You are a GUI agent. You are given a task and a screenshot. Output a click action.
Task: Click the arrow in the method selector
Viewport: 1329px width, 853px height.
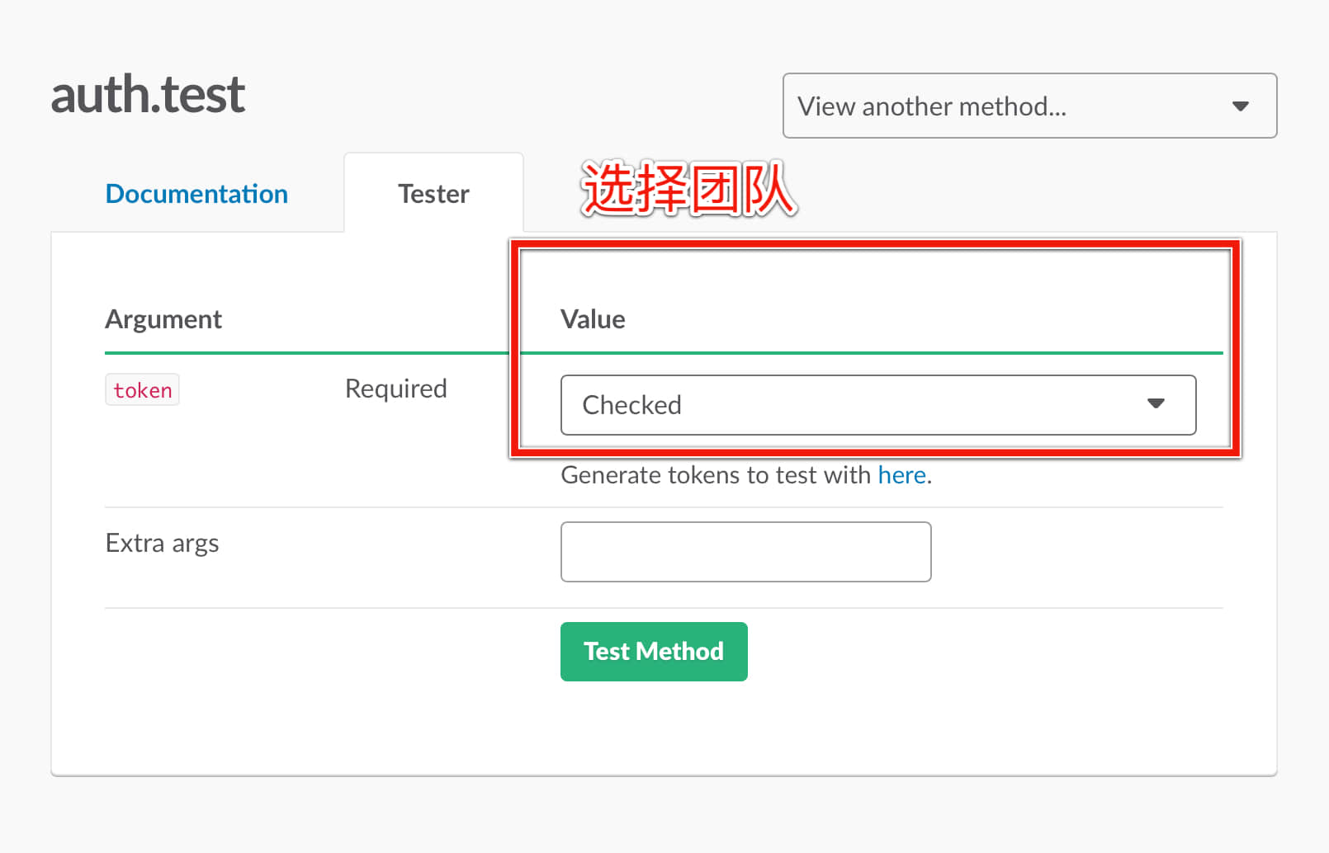pyautogui.click(x=1240, y=106)
